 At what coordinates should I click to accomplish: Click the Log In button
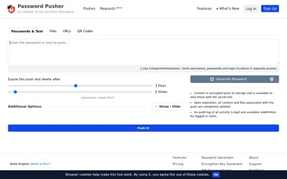(x=251, y=9)
